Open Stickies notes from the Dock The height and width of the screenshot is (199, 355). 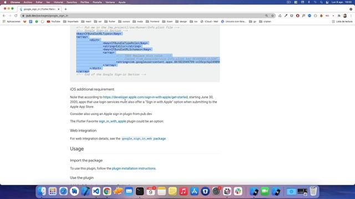(173, 191)
